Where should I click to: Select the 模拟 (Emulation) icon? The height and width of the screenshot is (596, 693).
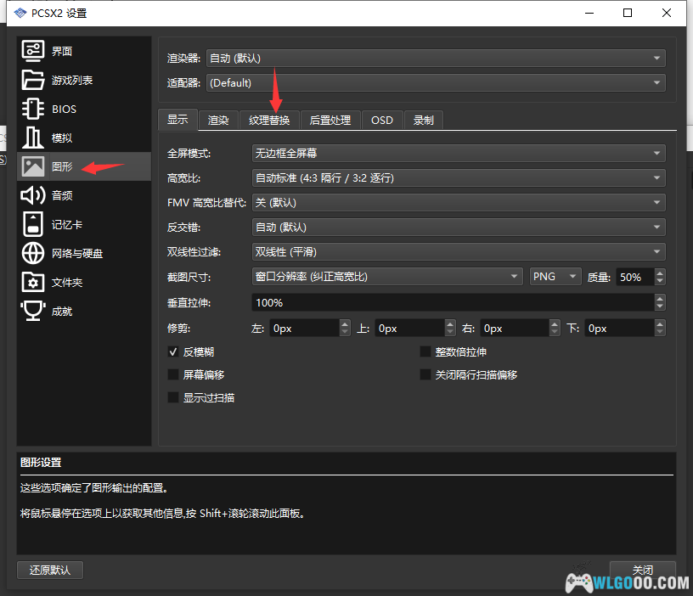tap(33, 138)
